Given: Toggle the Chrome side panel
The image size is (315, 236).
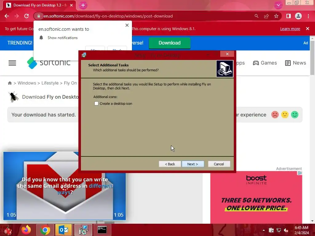Looking at the screenshot, I should point(289,16).
